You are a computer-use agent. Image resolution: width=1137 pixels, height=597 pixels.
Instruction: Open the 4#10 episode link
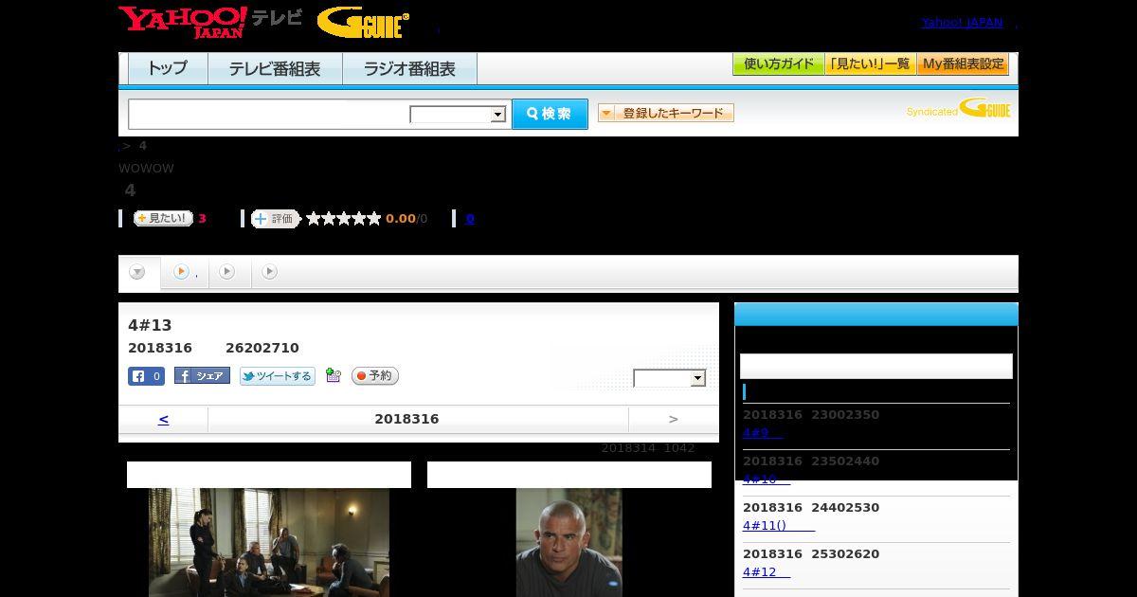pos(767,479)
